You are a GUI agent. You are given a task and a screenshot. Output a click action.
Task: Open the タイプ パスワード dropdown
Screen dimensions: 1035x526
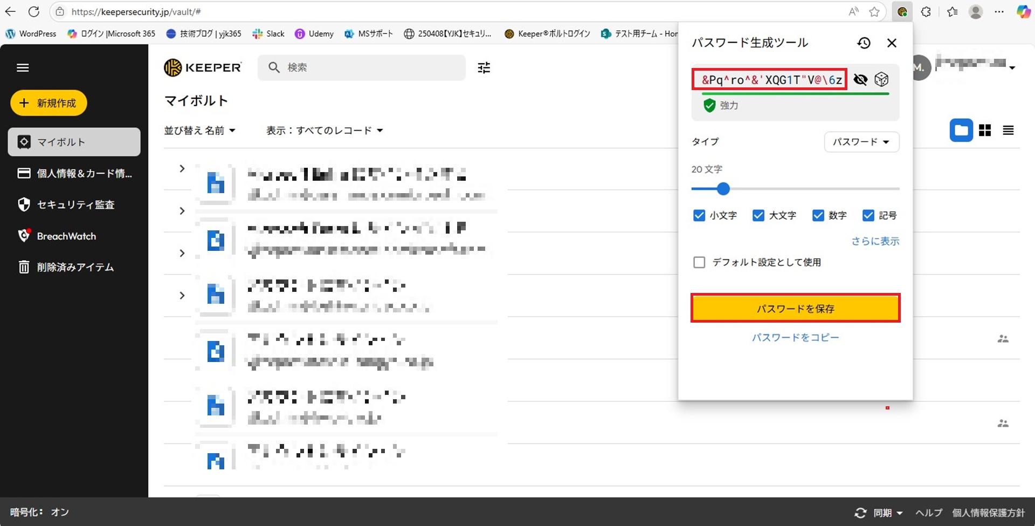pyautogui.click(x=861, y=142)
